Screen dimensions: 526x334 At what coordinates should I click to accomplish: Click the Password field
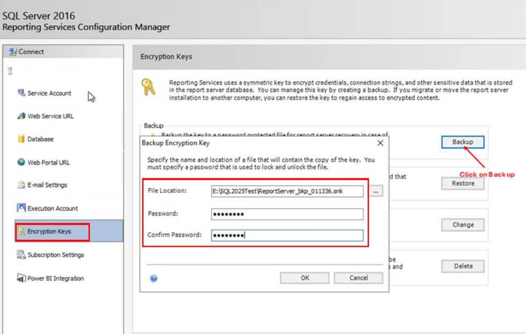pos(287,214)
